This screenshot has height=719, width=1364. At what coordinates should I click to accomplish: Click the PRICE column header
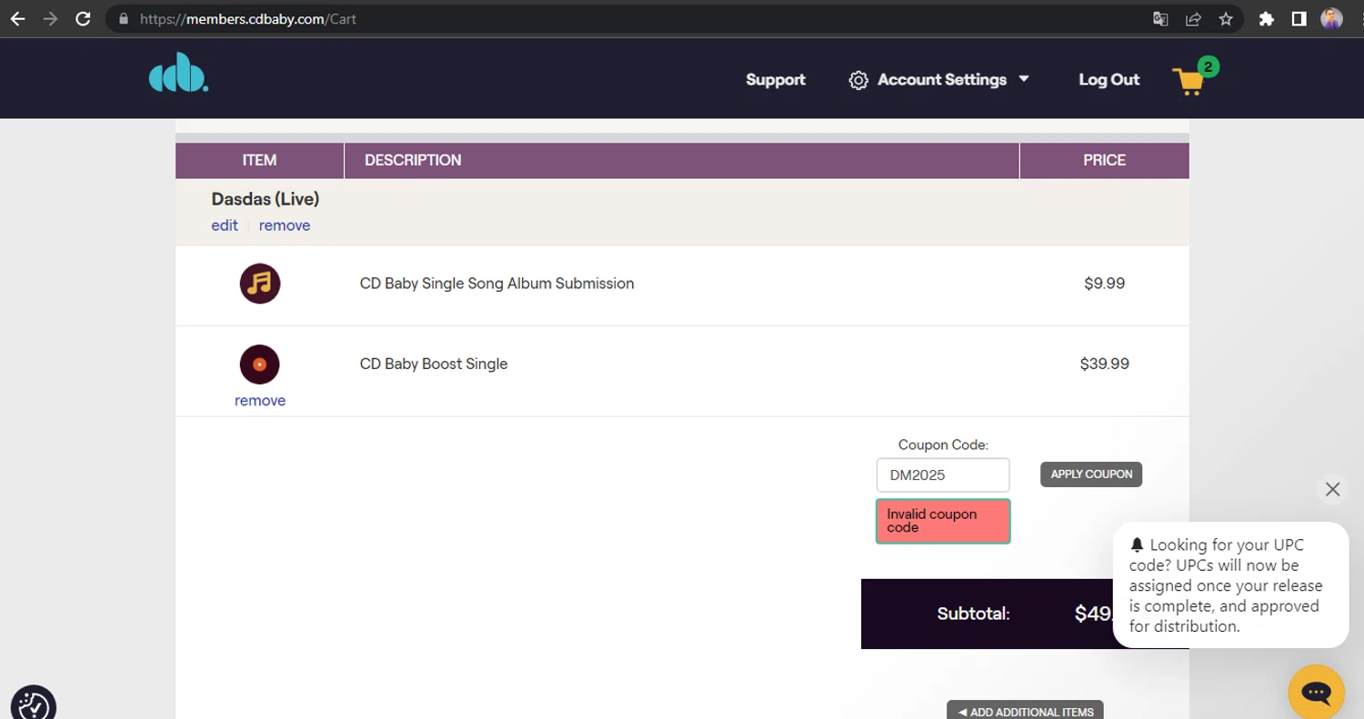(x=1104, y=160)
